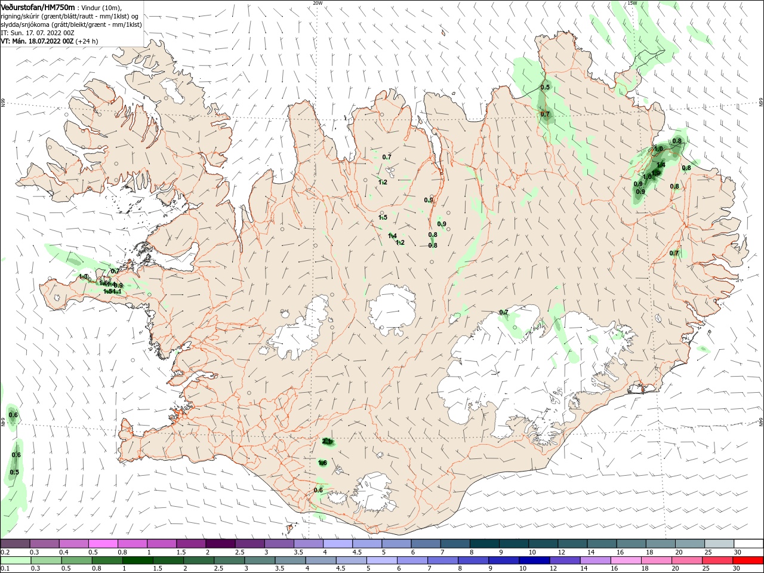Click the 30 label in the upper legend row
The image size is (764, 573).
click(x=738, y=552)
